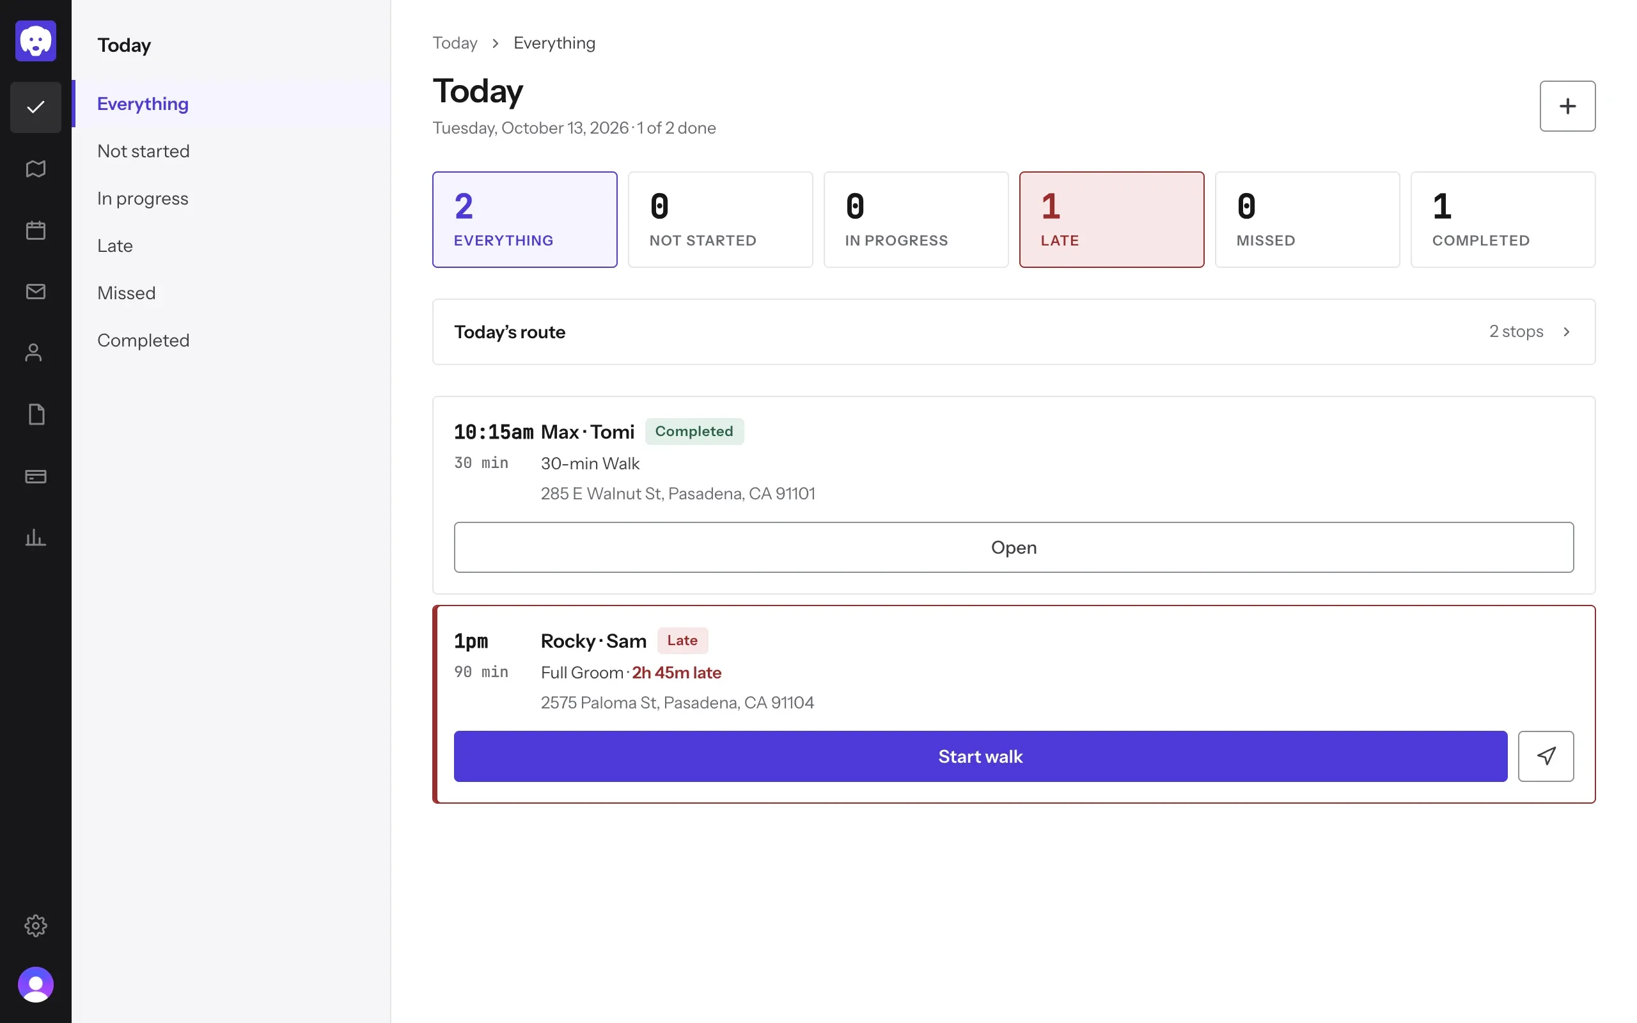Open the calendar sidebar icon
The image size is (1637, 1023).
pyautogui.click(x=36, y=230)
